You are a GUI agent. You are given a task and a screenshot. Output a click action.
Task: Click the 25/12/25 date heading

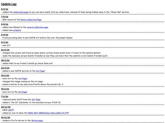click(x=6, y=107)
